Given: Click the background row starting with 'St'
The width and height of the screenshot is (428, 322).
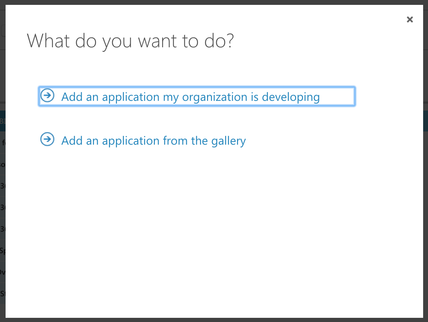Looking at the screenshot, I should tap(2, 293).
